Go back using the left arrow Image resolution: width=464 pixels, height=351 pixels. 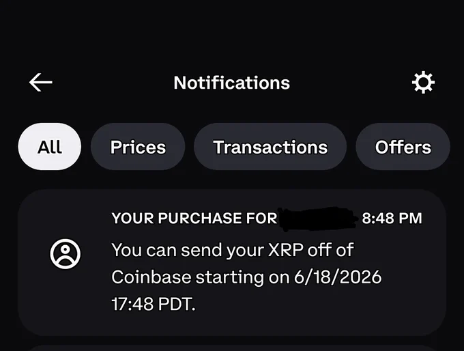(x=41, y=83)
